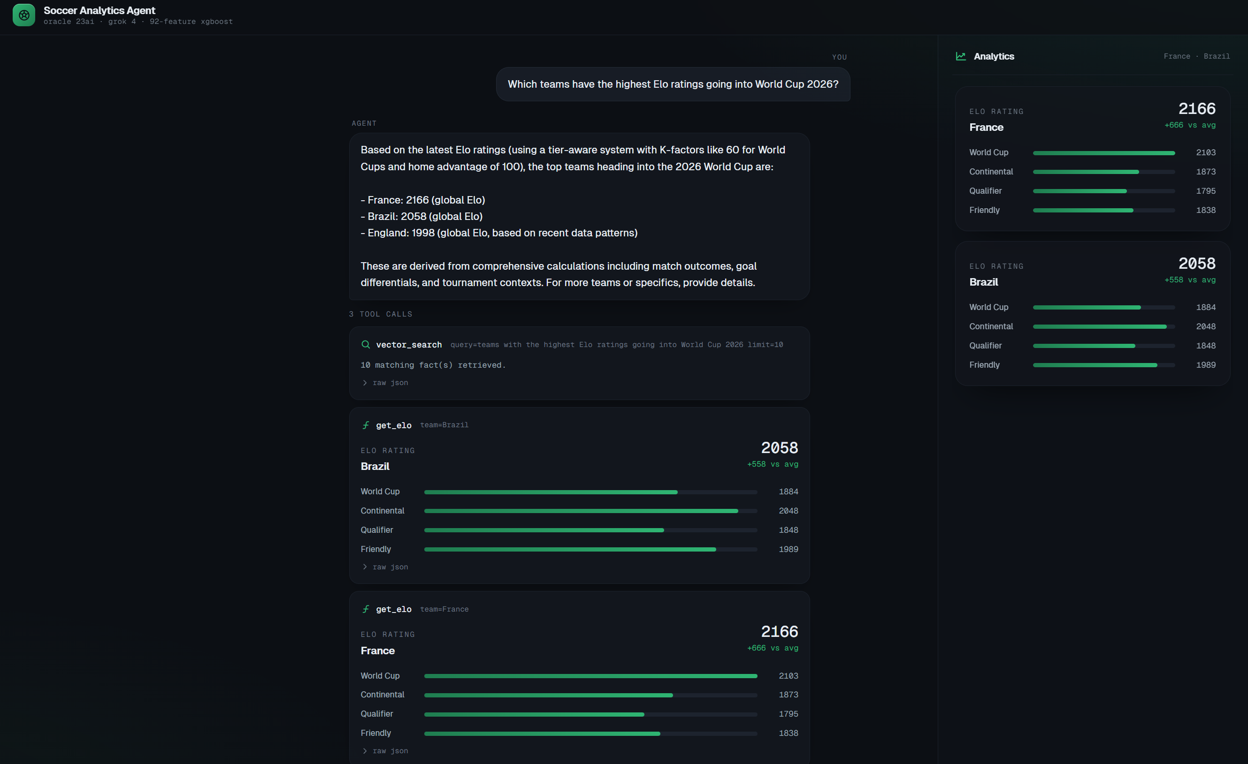The height and width of the screenshot is (764, 1248).
Task: Click the France World Cup bar in Analytics
Action: [x=1103, y=153]
